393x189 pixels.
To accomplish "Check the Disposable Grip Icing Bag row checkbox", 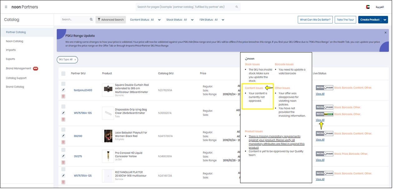I will [63, 106].
